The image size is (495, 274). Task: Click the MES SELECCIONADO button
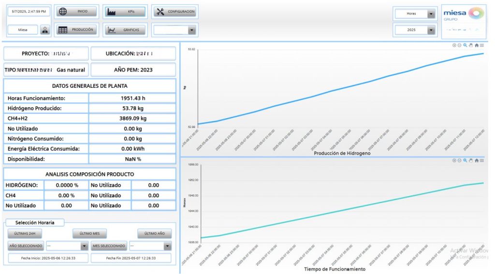click(x=109, y=246)
